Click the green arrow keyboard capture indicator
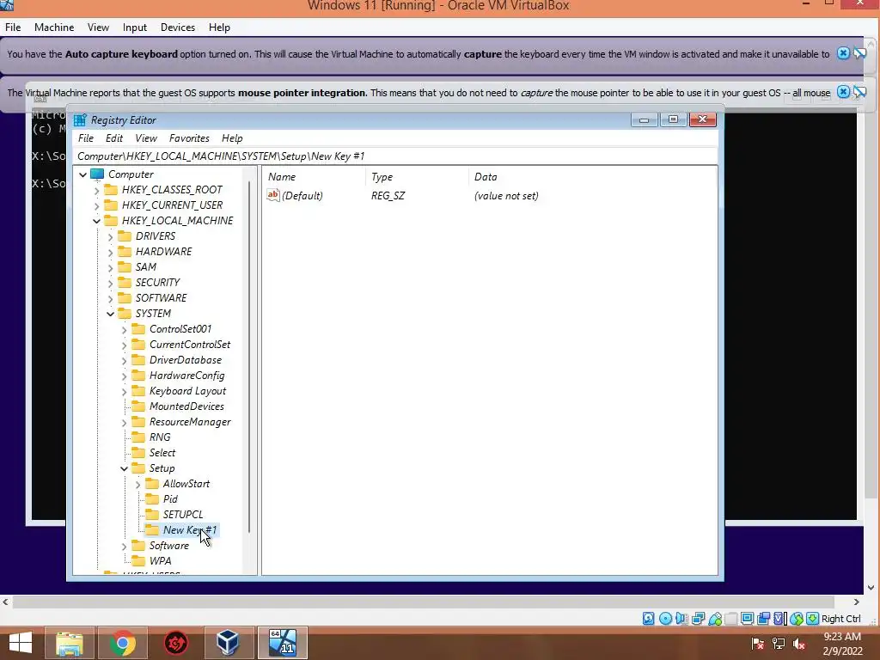 pyautogui.click(x=812, y=619)
